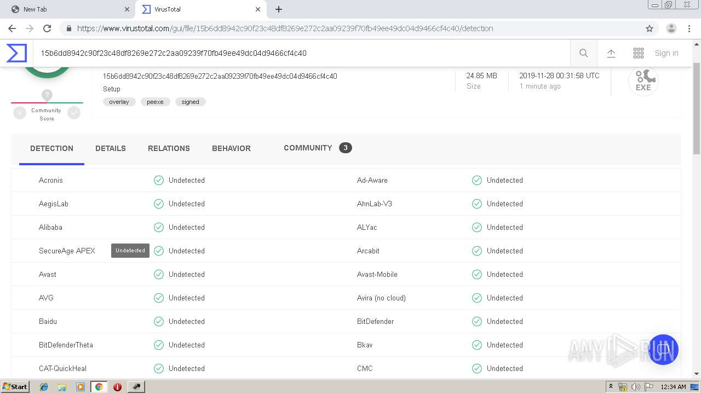Open the COMMUNITY tab

(x=318, y=148)
